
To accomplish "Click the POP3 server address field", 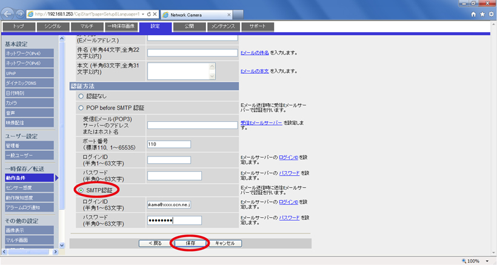I will pyautogui.click(x=192, y=125).
